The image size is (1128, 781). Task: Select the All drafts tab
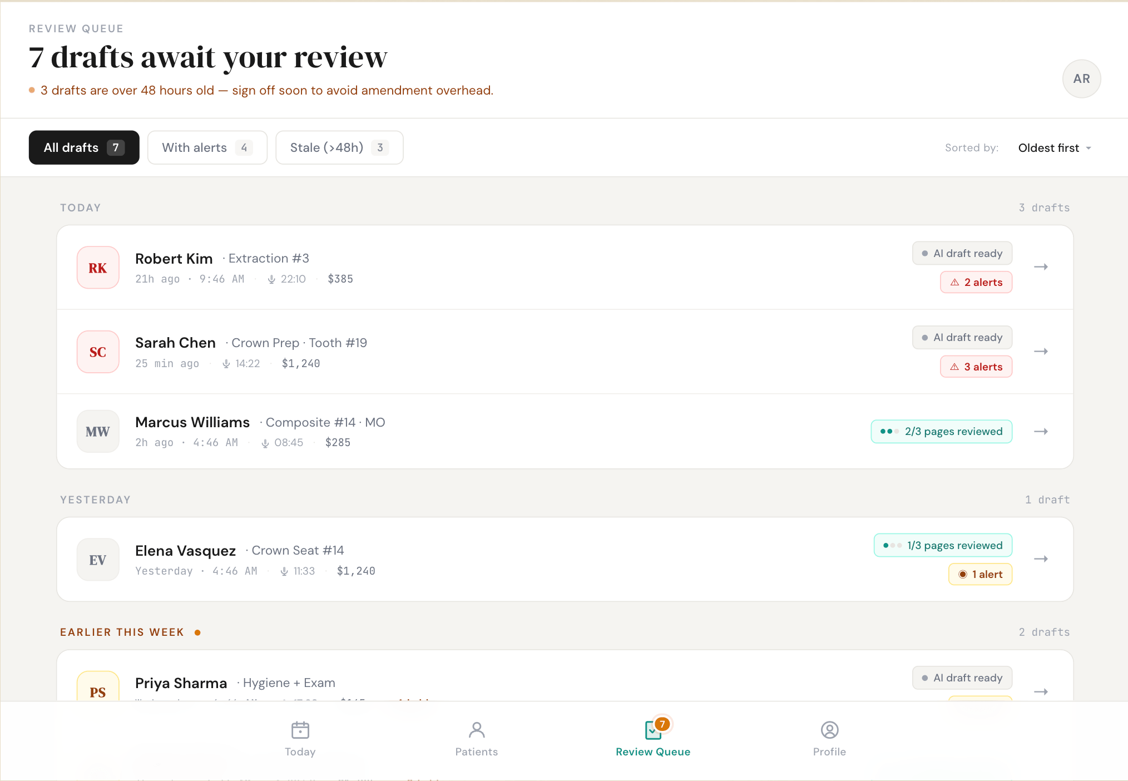tap(84, 147)
